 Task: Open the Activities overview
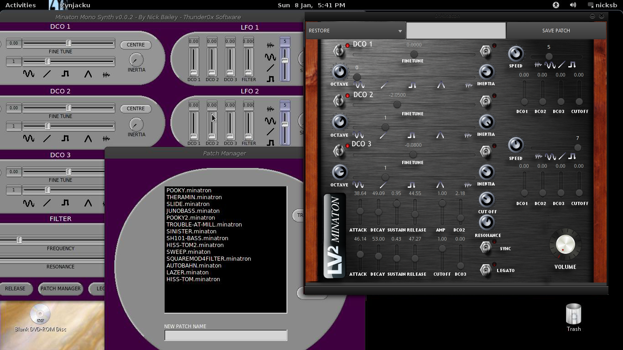pos(21,5)
